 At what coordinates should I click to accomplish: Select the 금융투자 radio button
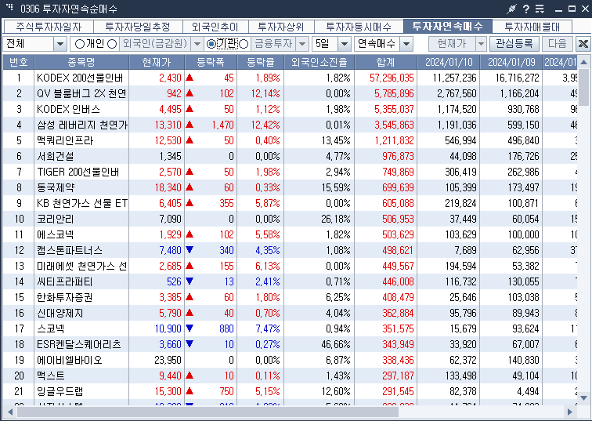coord(244,44)
